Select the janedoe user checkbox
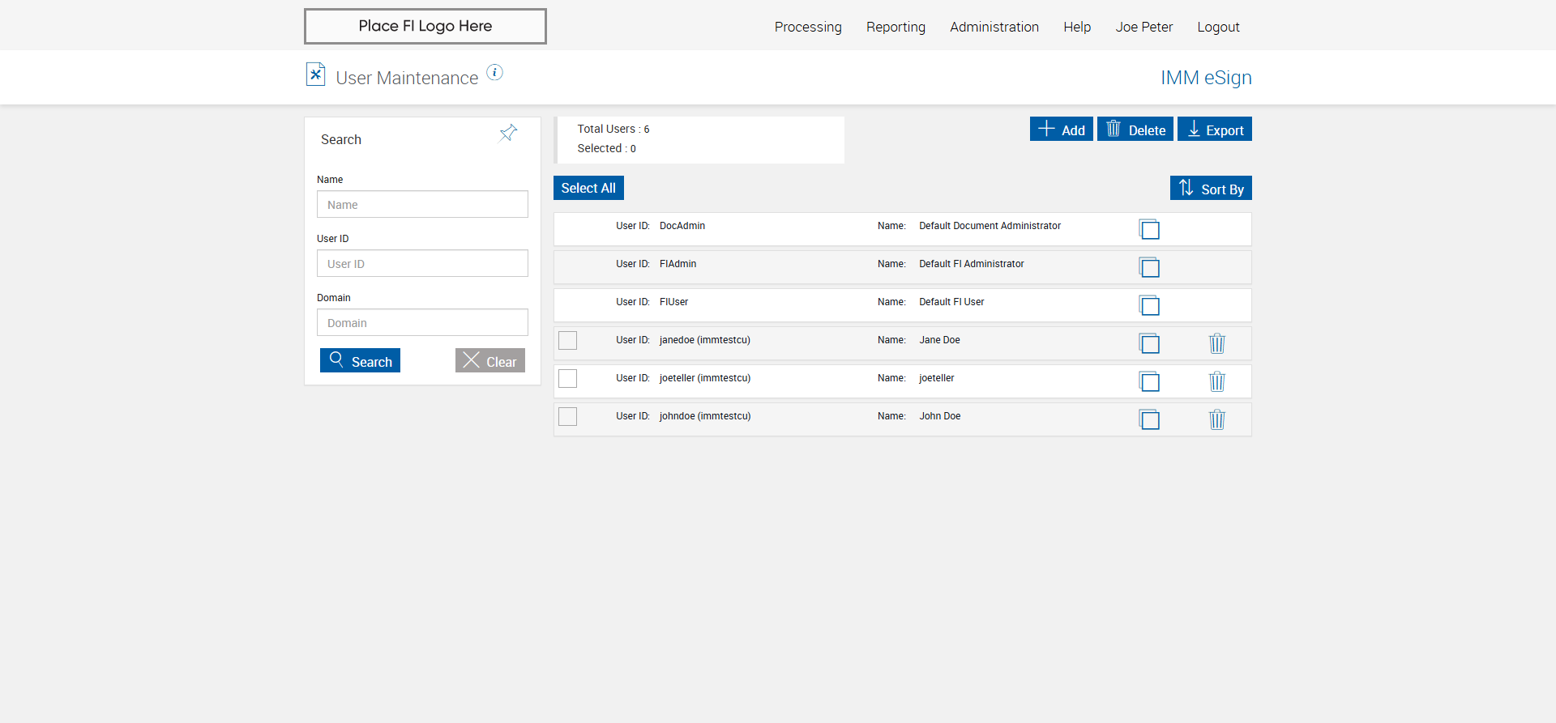 [x=568, y=340]
